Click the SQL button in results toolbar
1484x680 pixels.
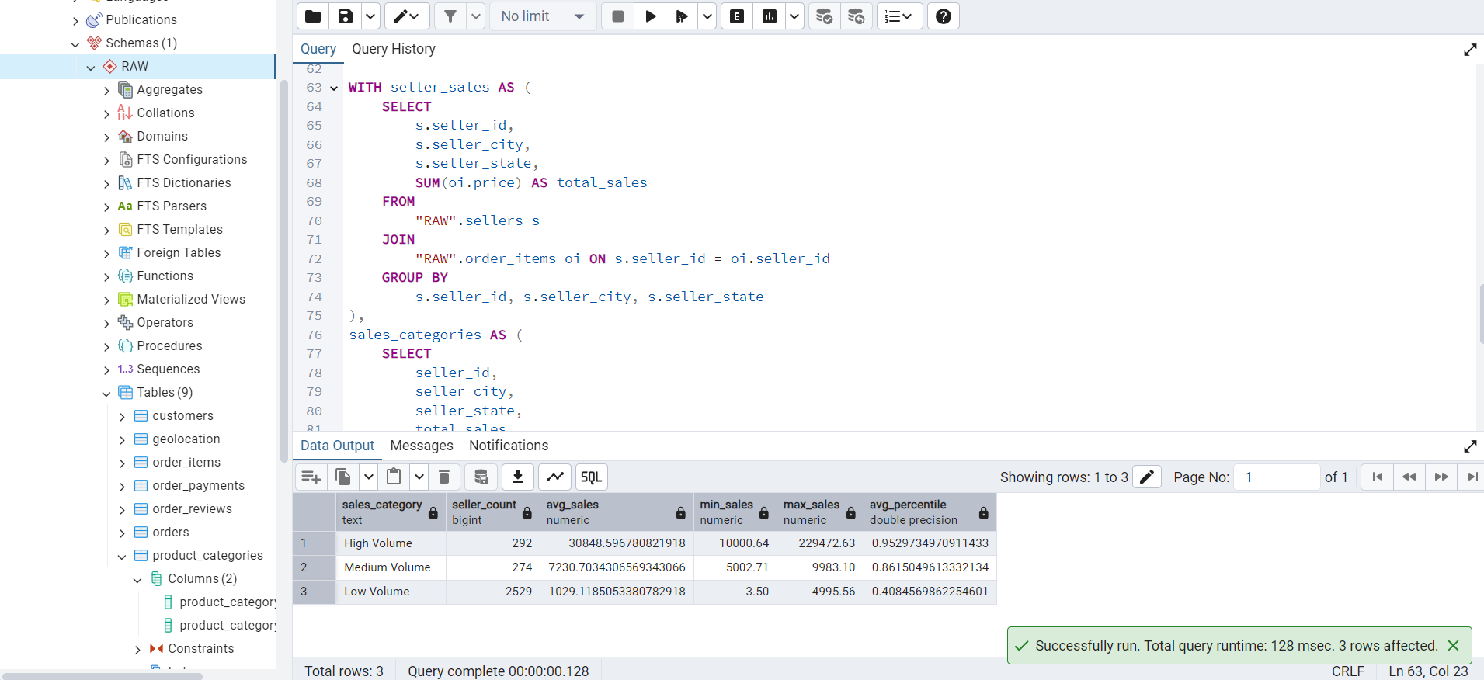click(x=591, y=477)
